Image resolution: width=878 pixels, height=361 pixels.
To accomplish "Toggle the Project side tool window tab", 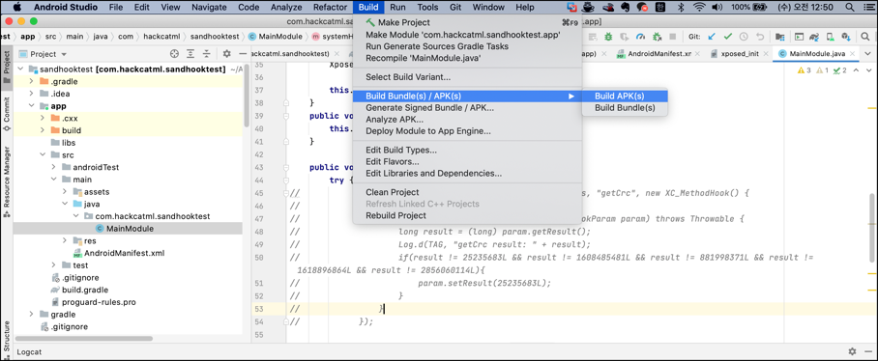I will pos(6,68).
